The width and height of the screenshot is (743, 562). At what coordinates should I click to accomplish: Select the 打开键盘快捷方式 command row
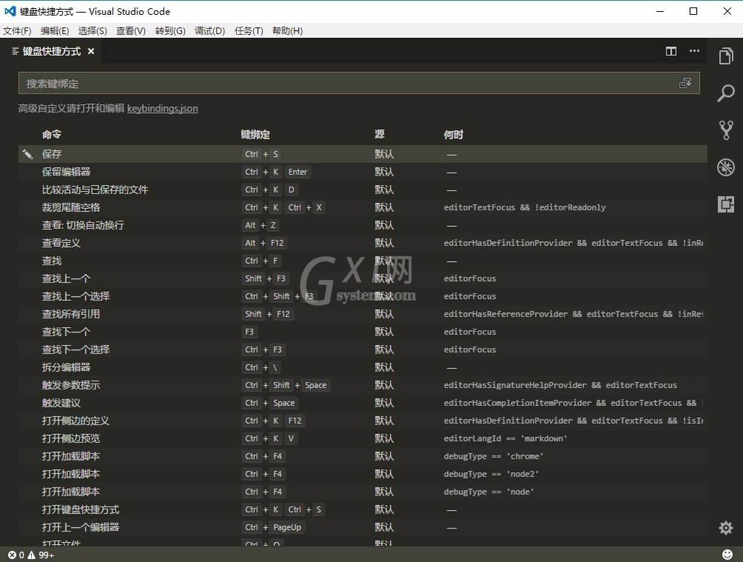coord(363,510)
